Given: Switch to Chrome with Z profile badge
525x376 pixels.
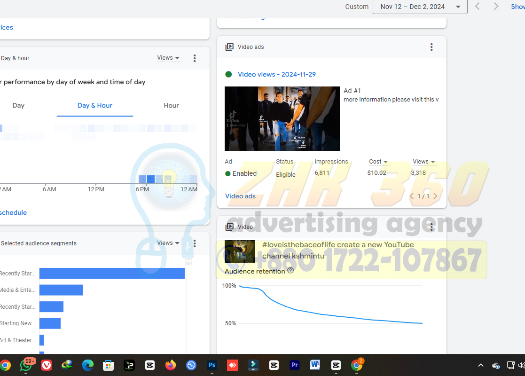Looking at the screenshot, I should (357, 365).
